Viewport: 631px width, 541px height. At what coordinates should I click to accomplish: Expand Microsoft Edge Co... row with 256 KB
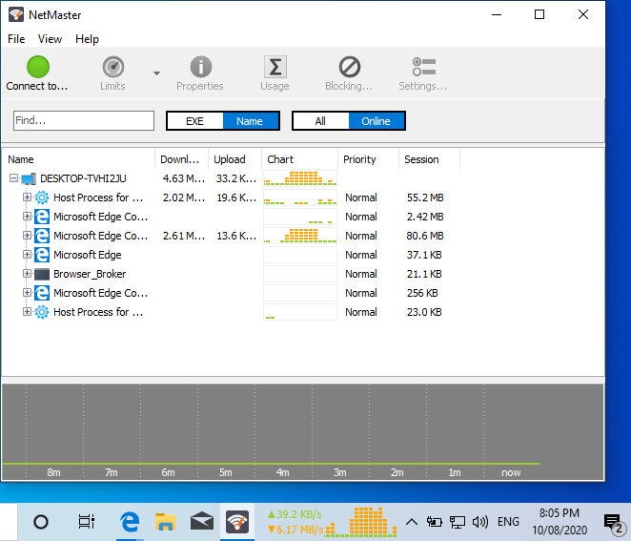(27, 293)
